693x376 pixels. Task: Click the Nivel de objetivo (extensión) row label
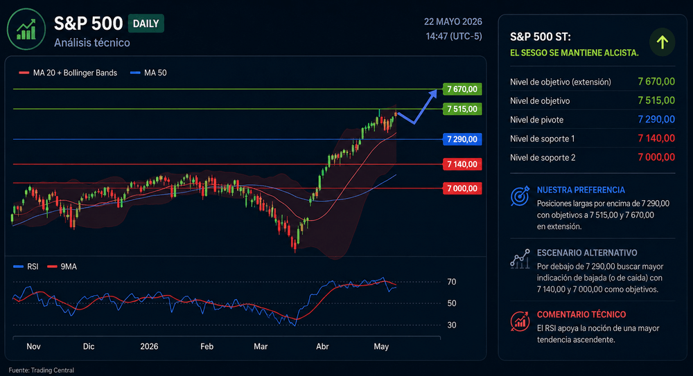point(561,82)
